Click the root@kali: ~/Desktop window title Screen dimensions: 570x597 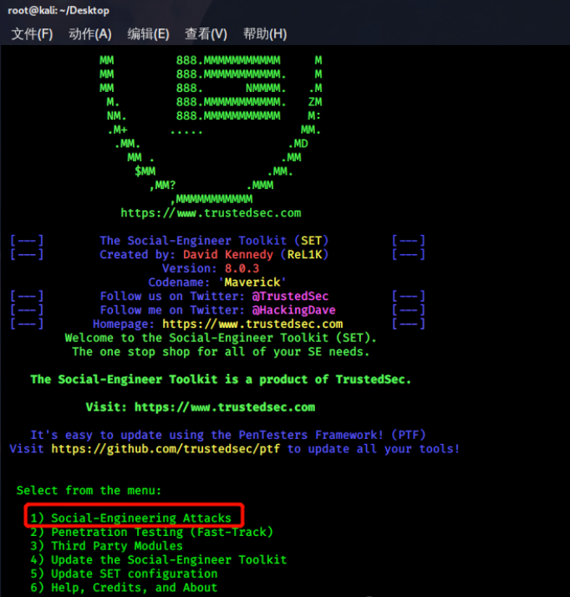tap(59, 10)
